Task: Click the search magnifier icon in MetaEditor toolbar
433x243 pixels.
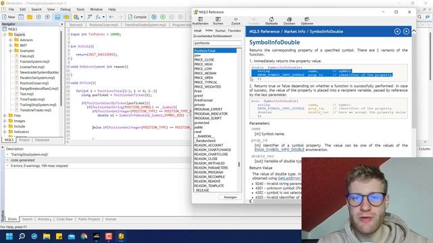Action: (x=419, y=17)
